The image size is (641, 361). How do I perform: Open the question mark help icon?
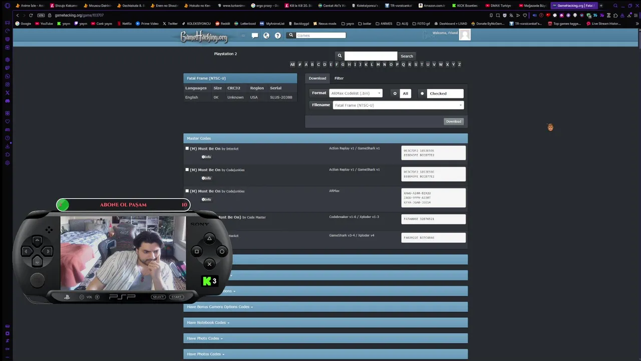278,36
